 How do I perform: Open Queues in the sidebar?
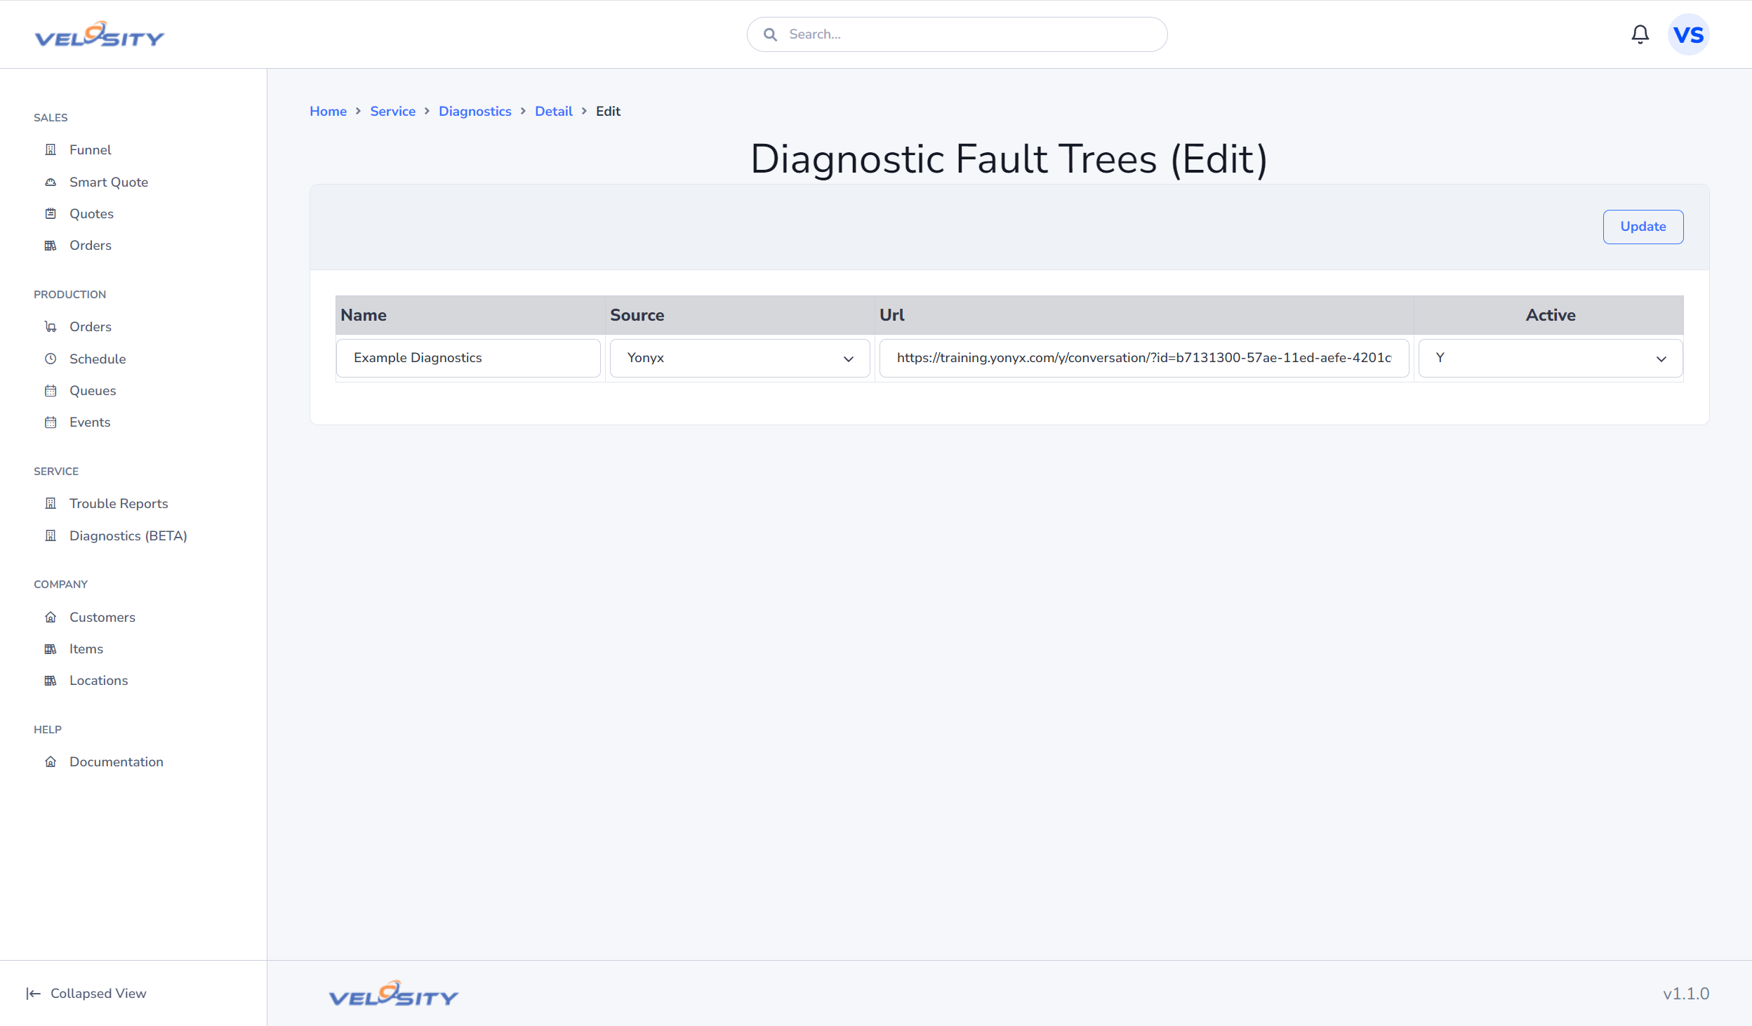click(93, 390)
